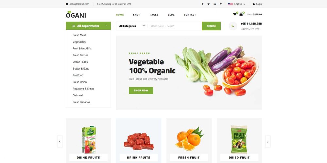Click the search input field
The height and width of the screenshot is (163, 327).
[x=175, y=26]
